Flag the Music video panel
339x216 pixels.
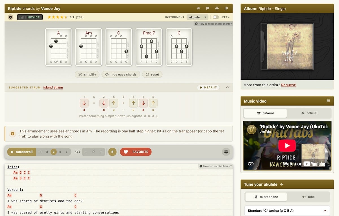(328, 101)
